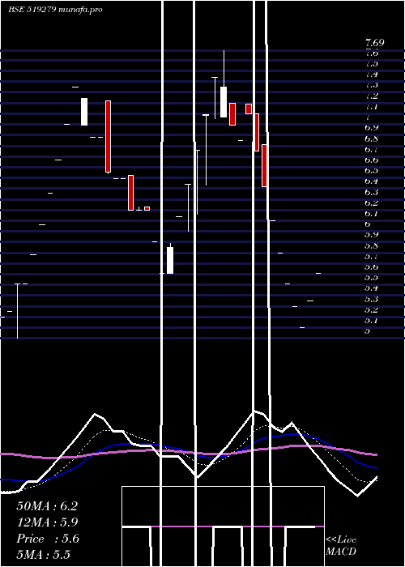
Task: Click the 6.1 price axis label
Action: pyautogui.click(x=371, y=213)
